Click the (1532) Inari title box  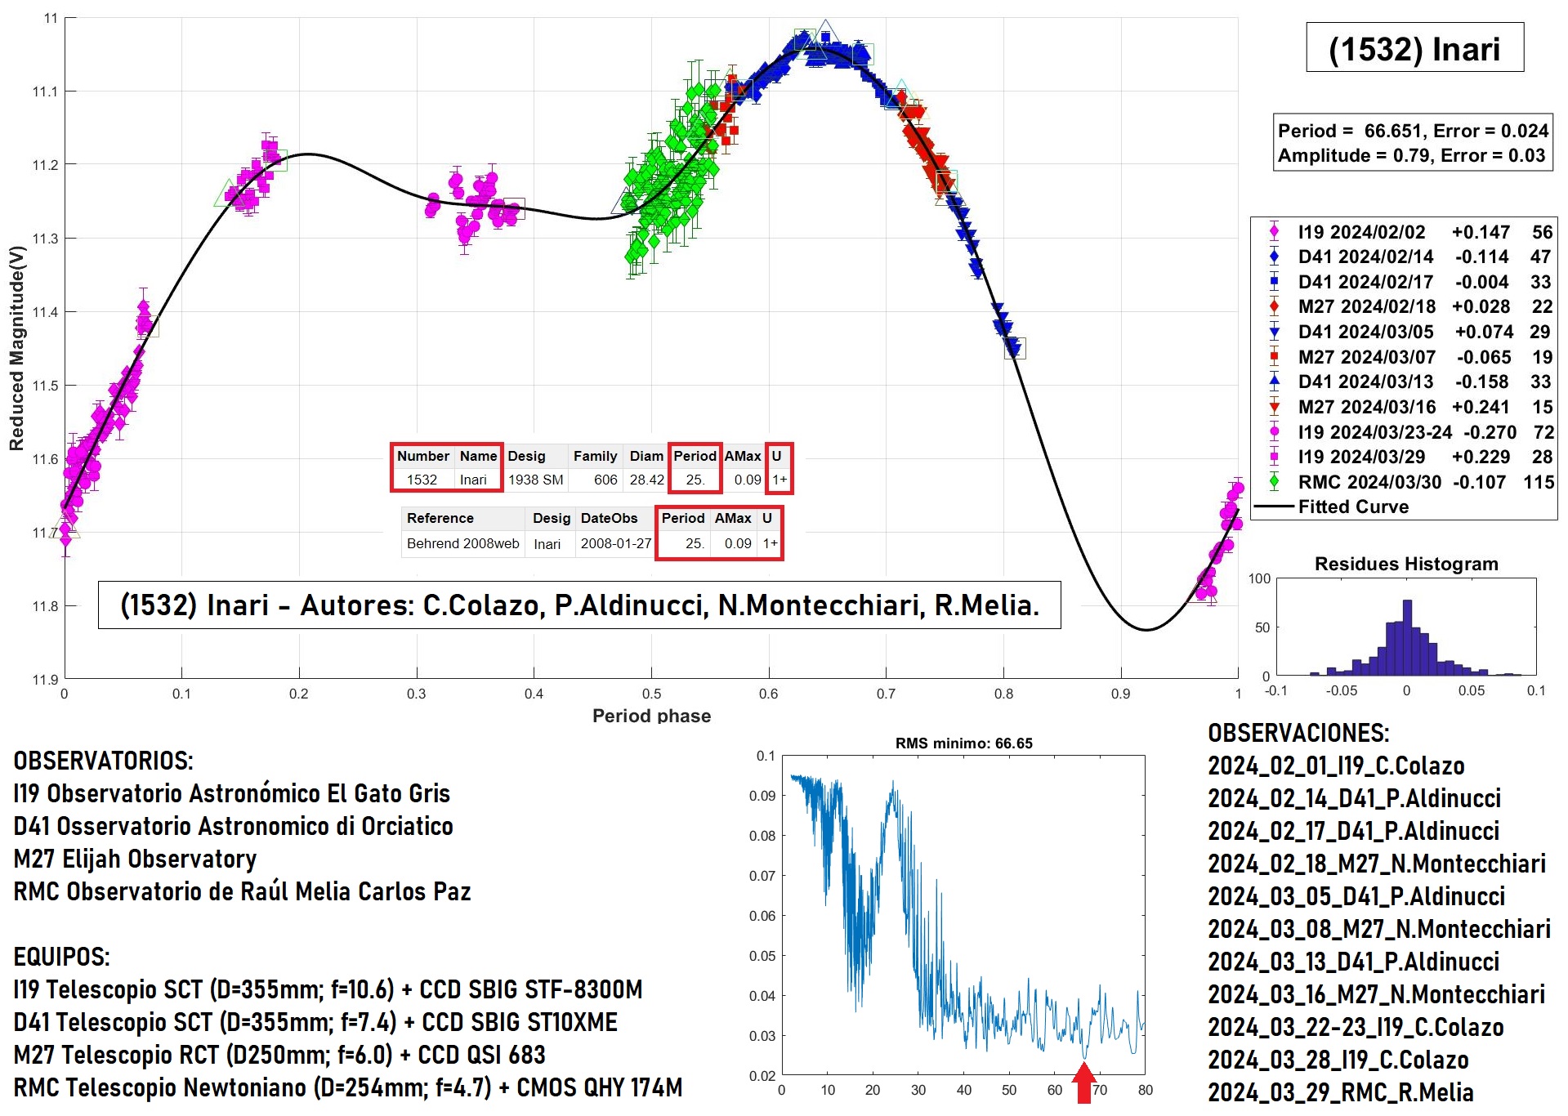click(1414, 47)
